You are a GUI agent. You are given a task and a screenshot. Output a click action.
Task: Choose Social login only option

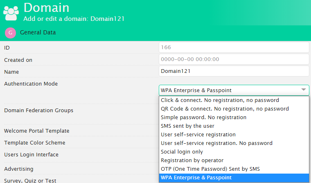(182, 152)
